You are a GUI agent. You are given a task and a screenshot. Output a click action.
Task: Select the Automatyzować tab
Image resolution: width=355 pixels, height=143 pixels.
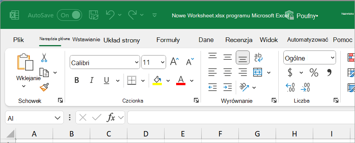point(308,40)
